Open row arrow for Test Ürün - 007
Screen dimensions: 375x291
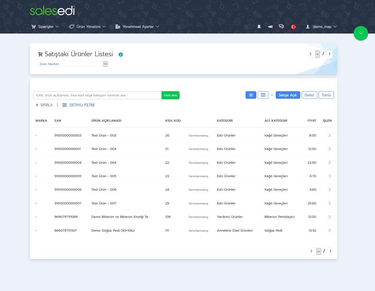tap(329, 203)
